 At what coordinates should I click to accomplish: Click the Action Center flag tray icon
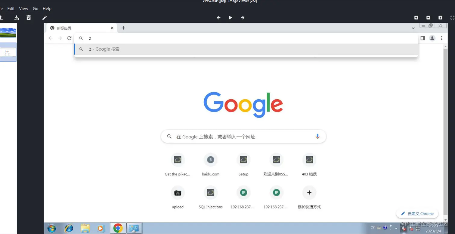[x=411, y=229]
